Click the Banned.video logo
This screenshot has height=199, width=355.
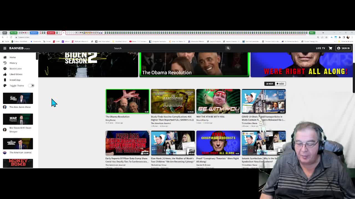(x=19, y=48)
